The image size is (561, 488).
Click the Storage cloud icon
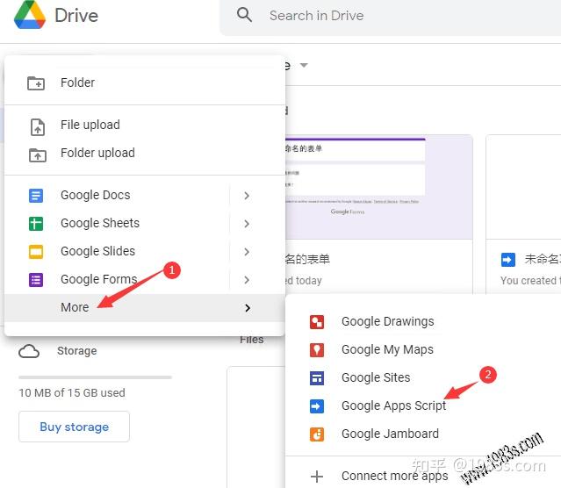pos(29,351)
